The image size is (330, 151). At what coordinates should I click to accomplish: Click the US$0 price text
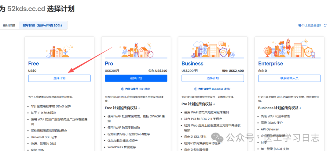point(32,71)
